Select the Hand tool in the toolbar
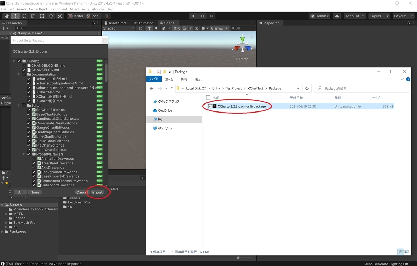 click(x=6, y=16)
